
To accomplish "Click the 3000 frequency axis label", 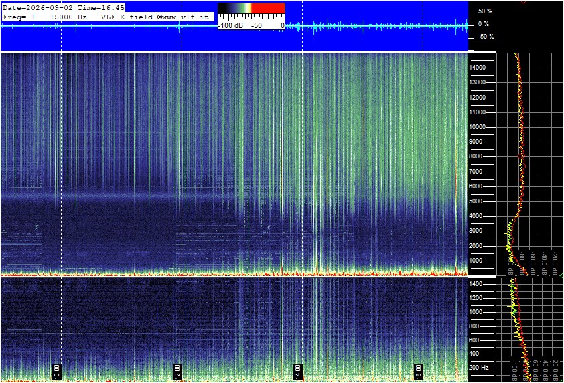I will [x=476, y=231].
